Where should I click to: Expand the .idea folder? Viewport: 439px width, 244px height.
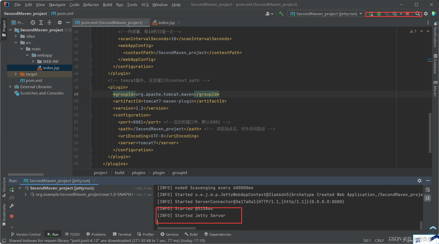[16, 36]
